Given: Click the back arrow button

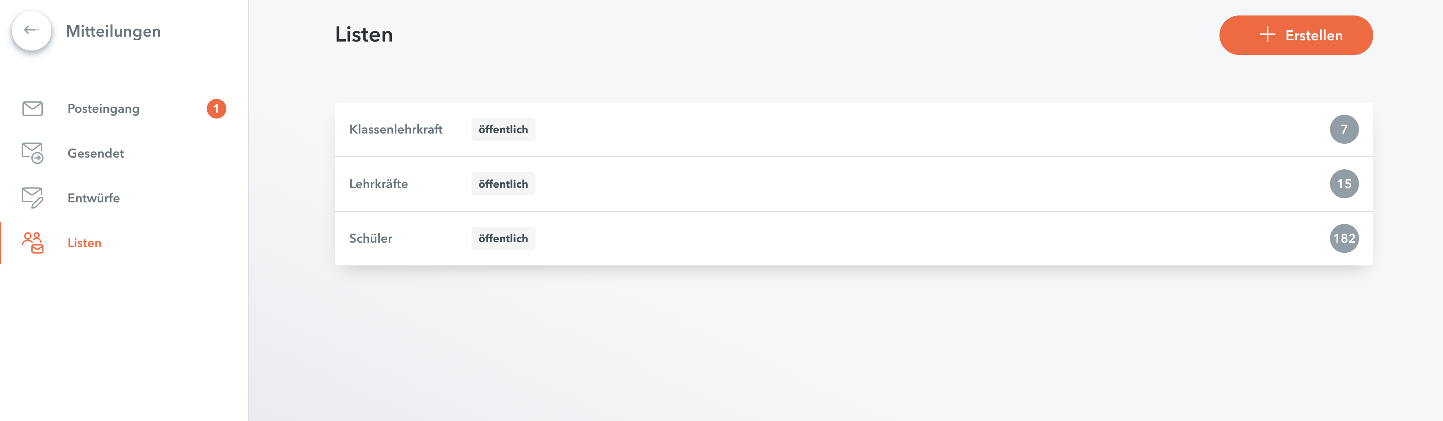Looking at the screenshot, I should [31, 30].
